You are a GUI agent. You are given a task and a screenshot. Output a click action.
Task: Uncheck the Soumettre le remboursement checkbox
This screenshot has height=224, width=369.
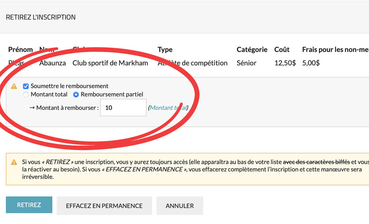coord(26,86)
